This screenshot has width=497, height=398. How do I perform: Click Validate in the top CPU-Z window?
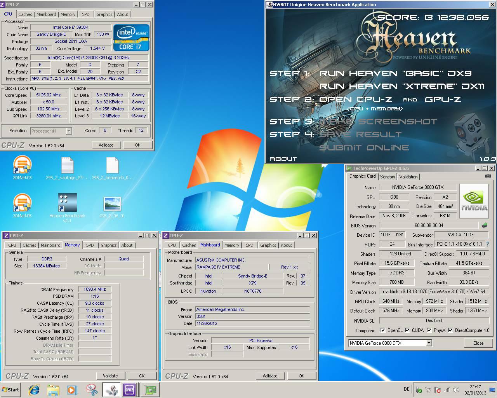[106, 145]
